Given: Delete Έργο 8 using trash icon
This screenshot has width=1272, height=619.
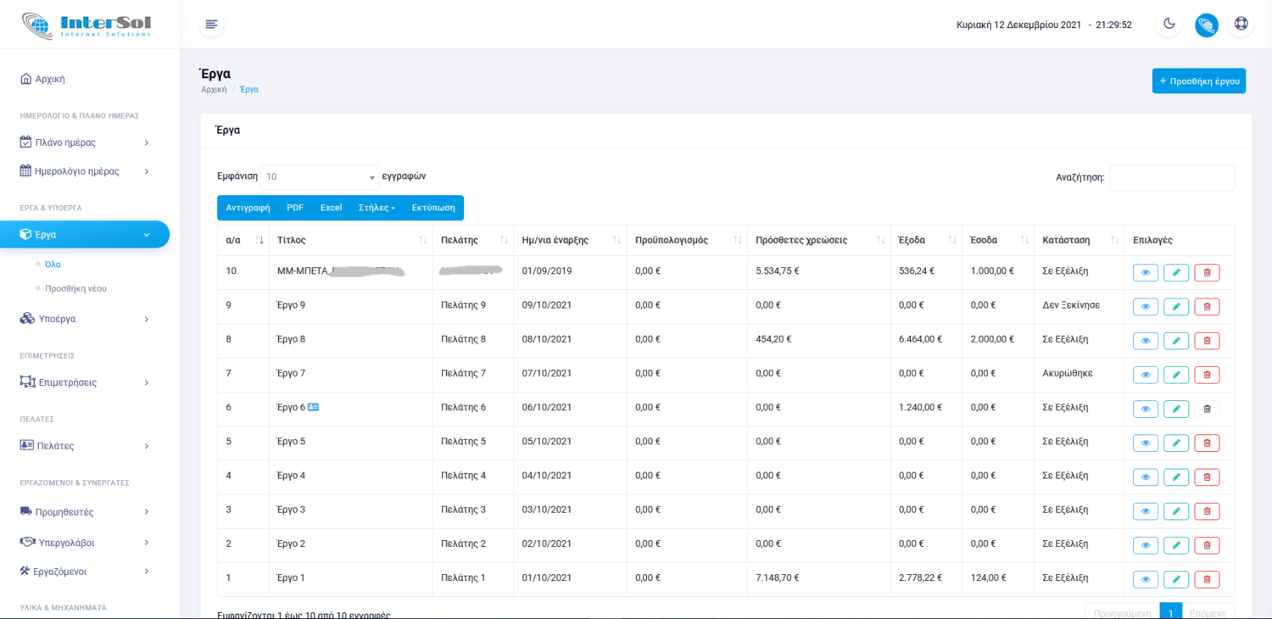Looking at the screenshot, I should click(1207, 340).
